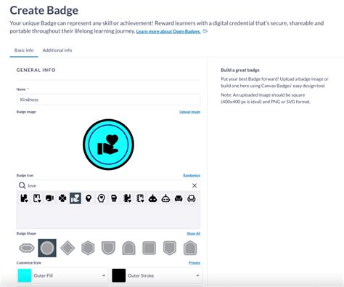Image resolution: width=344 pixels, height=287 pixels.
Task: Choose the diamond badge shape
Action: [x=67, y=248]
